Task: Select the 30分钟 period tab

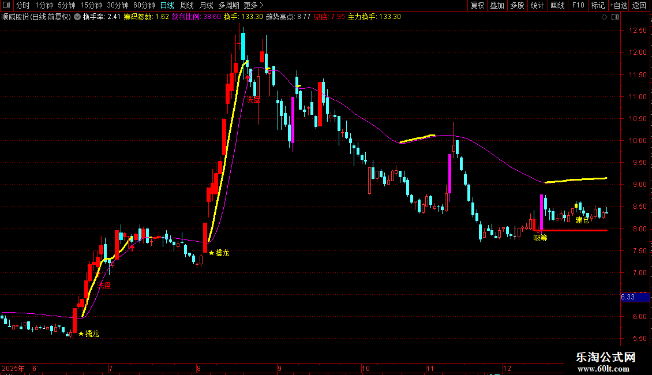Action: pos(118,5)
